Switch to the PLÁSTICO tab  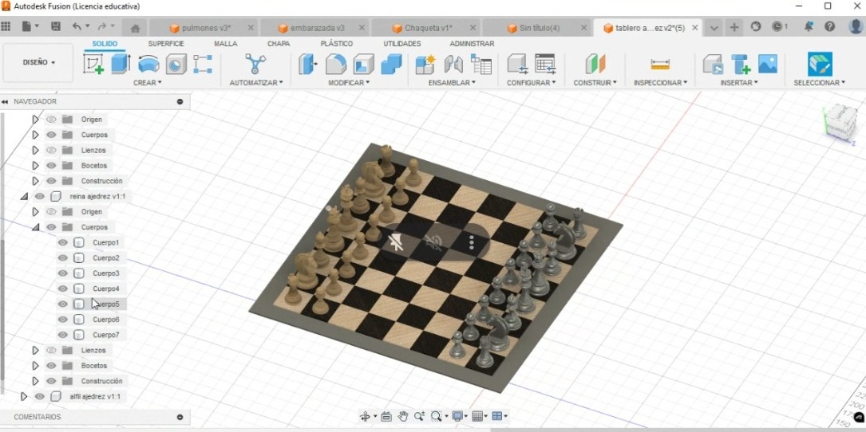pos(336,44)
